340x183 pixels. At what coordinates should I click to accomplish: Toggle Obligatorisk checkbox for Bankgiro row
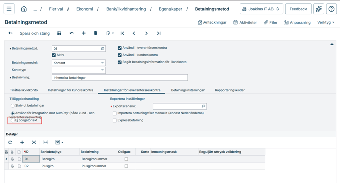pos(126,159)
